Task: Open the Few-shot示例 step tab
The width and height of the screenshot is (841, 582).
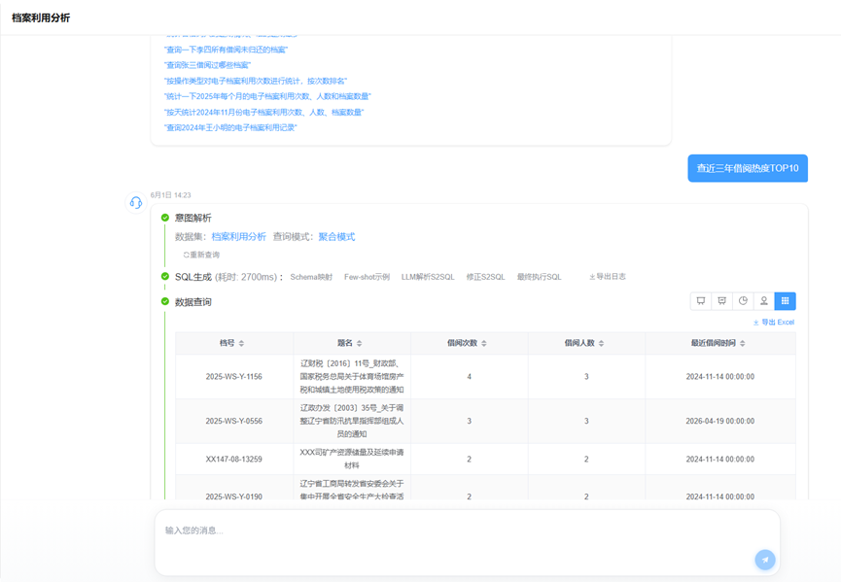Action: (x=367, y=277)
